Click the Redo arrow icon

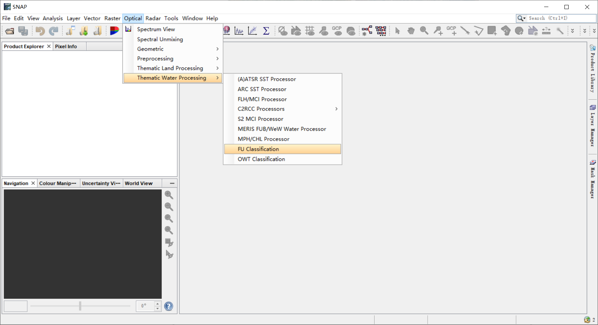tap(54, 31)
